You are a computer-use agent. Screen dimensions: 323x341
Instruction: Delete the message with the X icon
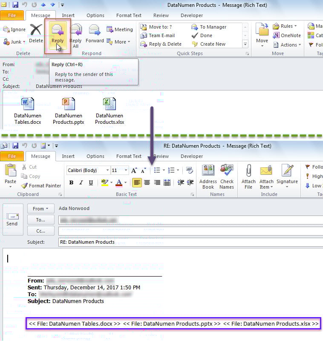[36, 34]
